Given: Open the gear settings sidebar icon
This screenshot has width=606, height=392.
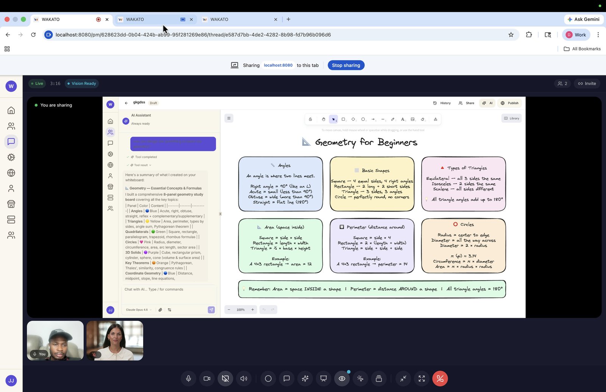Looking at the screenshot, I should click(x=11, y=157).
